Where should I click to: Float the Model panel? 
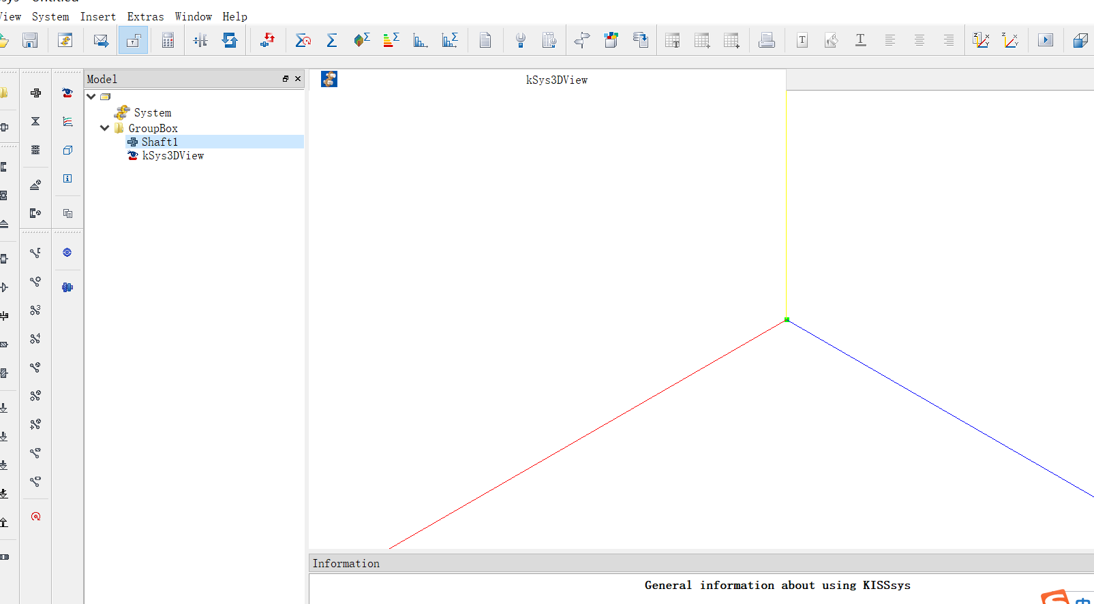click(286, 79)
